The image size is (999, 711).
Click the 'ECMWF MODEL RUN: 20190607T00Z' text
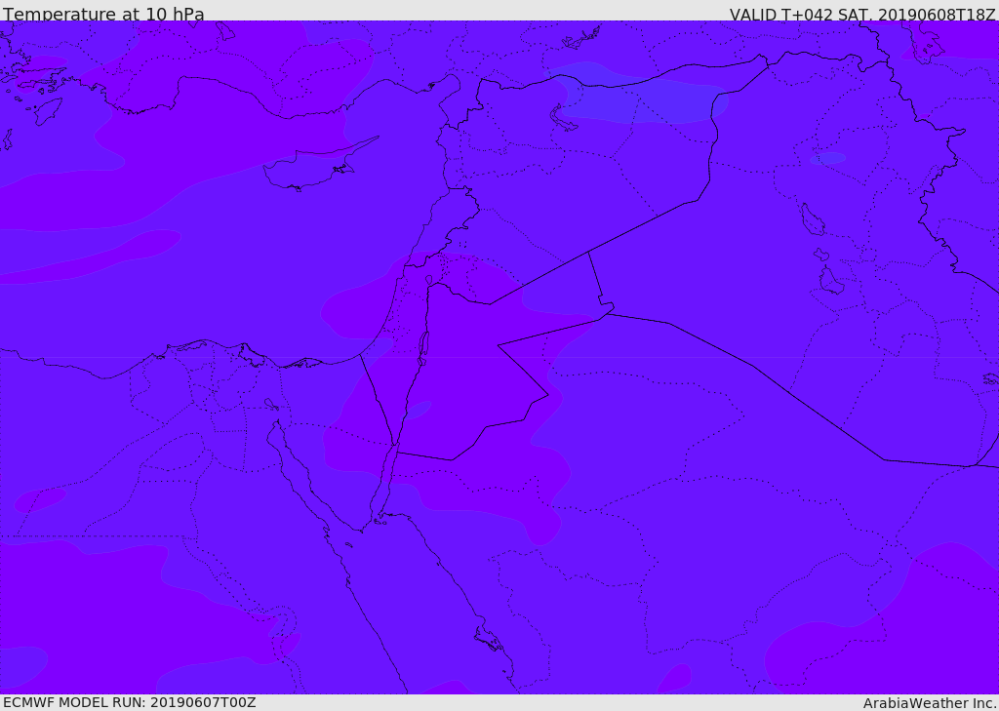pos(130,702)
